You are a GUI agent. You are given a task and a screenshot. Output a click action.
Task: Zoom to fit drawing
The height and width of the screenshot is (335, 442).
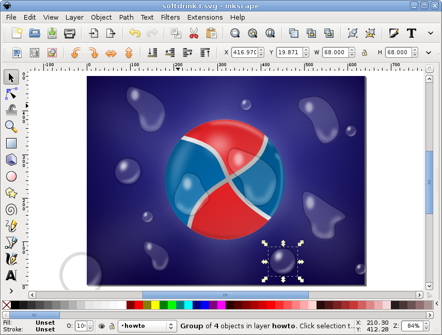[x=252, y=33]
